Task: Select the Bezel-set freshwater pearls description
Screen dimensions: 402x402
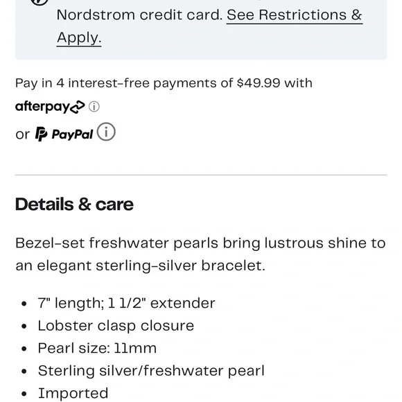Action: 200,254
